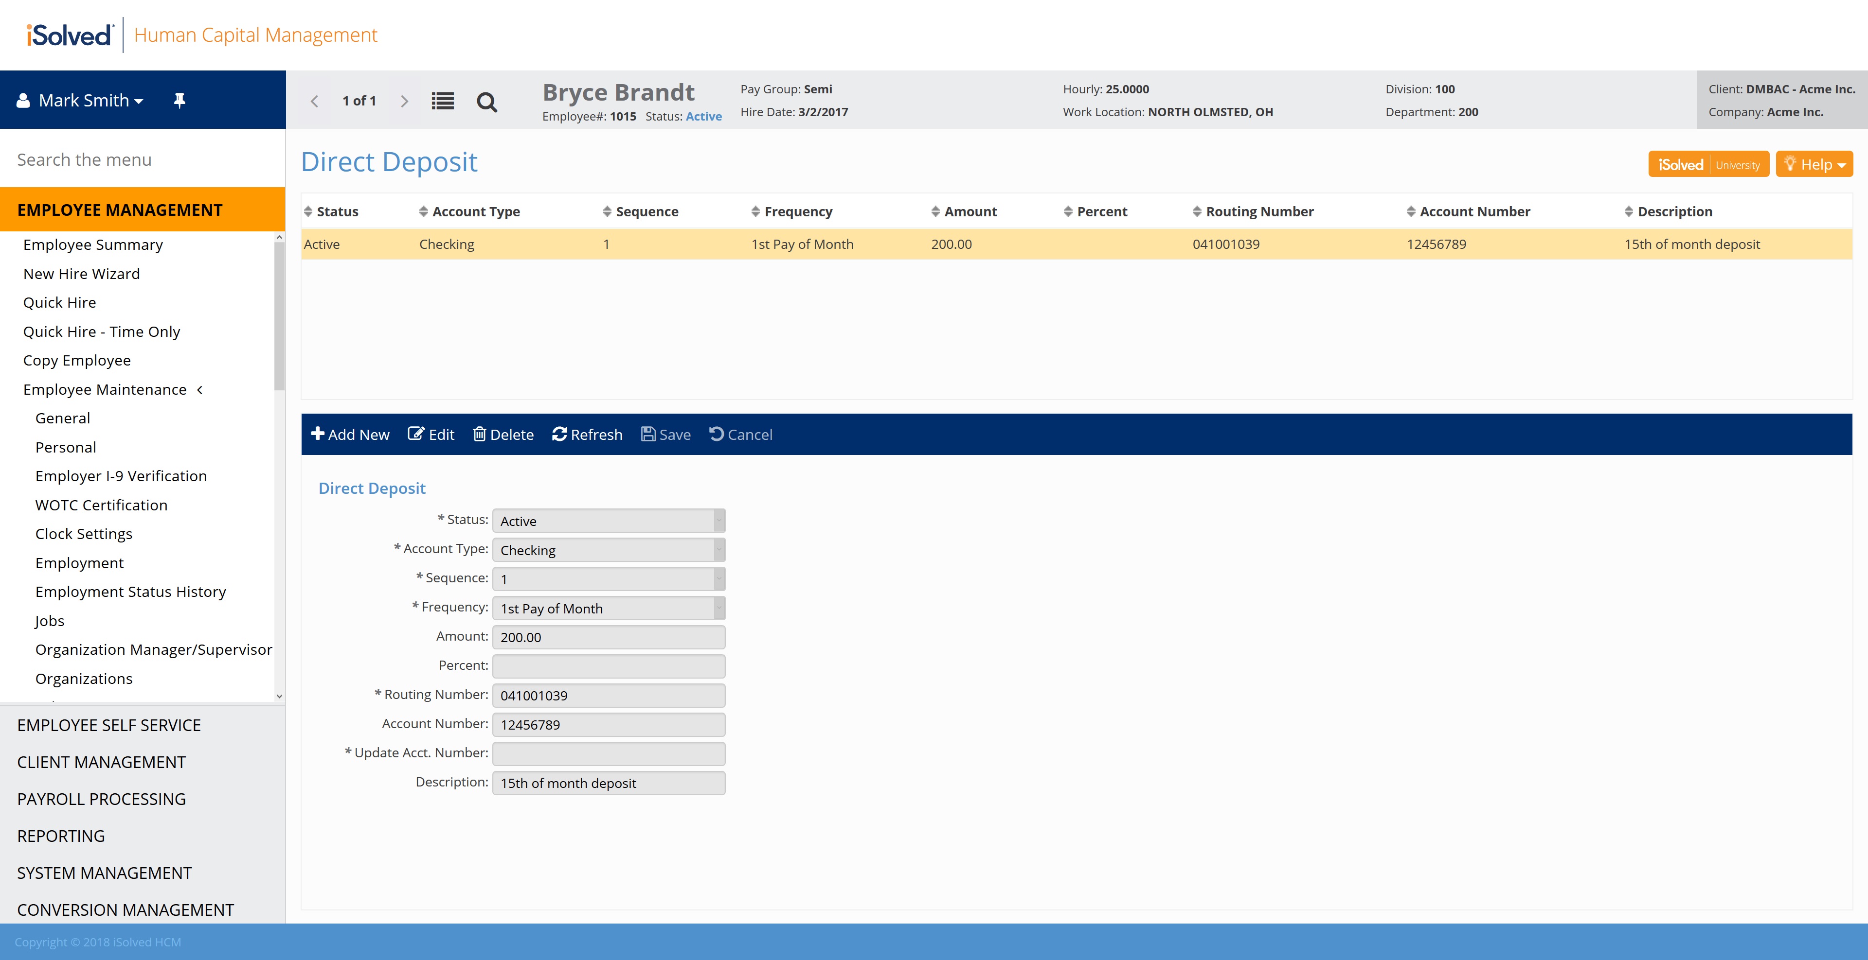Open the Help dropdown menu
The image size is (1868, 960).
1814,164
